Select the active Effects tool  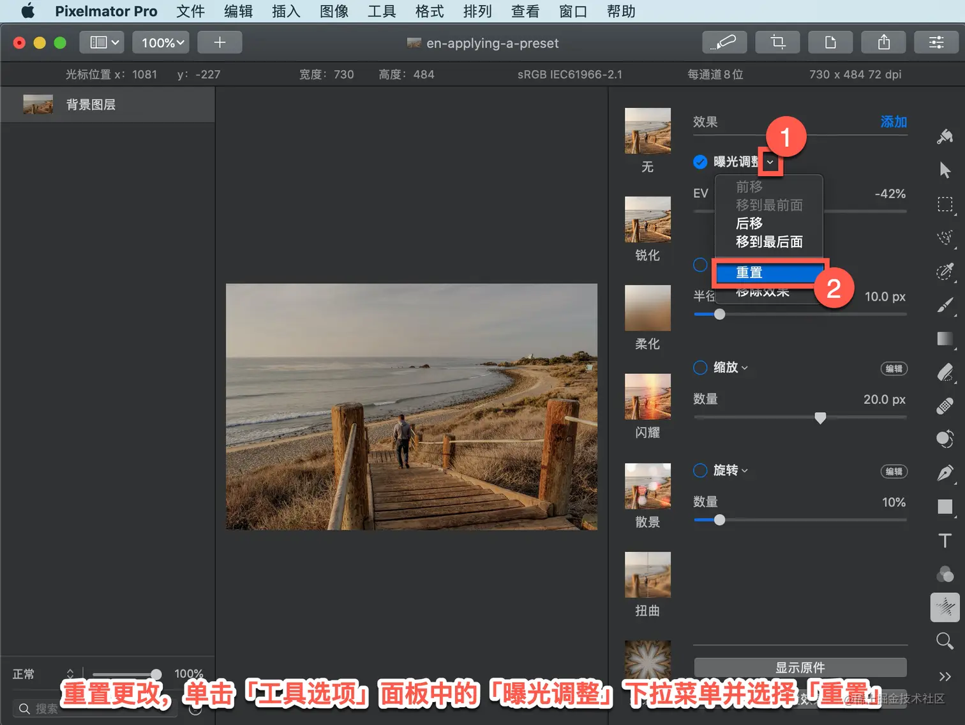[x=945, y=607]
